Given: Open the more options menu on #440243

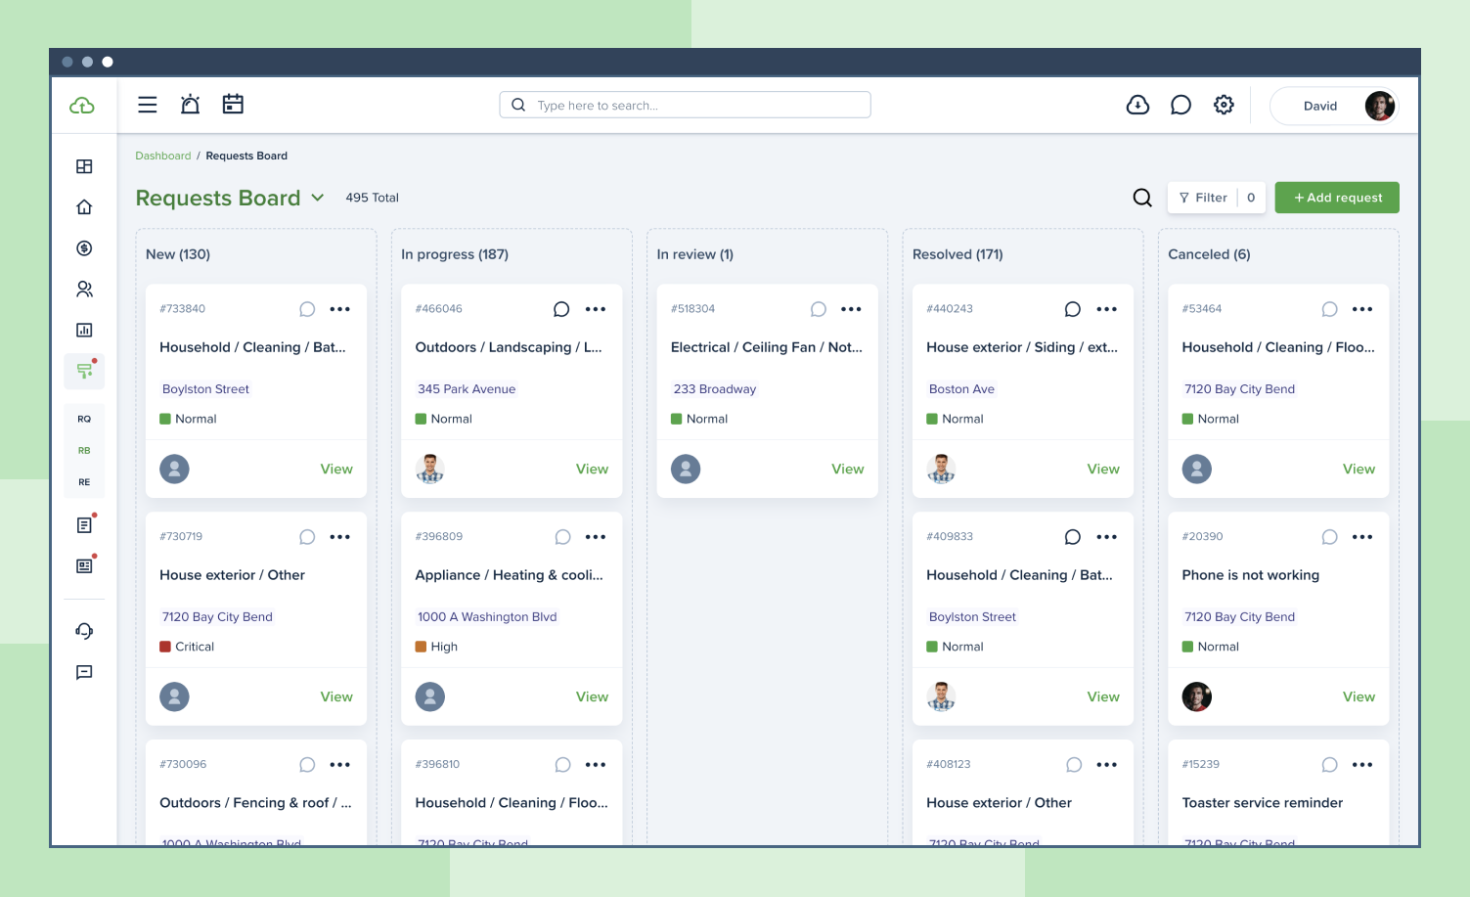Looking at the screenshot, I should click(x=1107, y=309).
